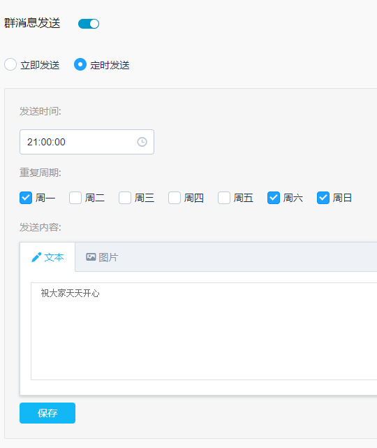377x448 pixels.
Task: Disable the 周日 checkbox
Action: [x=323, y=198]
